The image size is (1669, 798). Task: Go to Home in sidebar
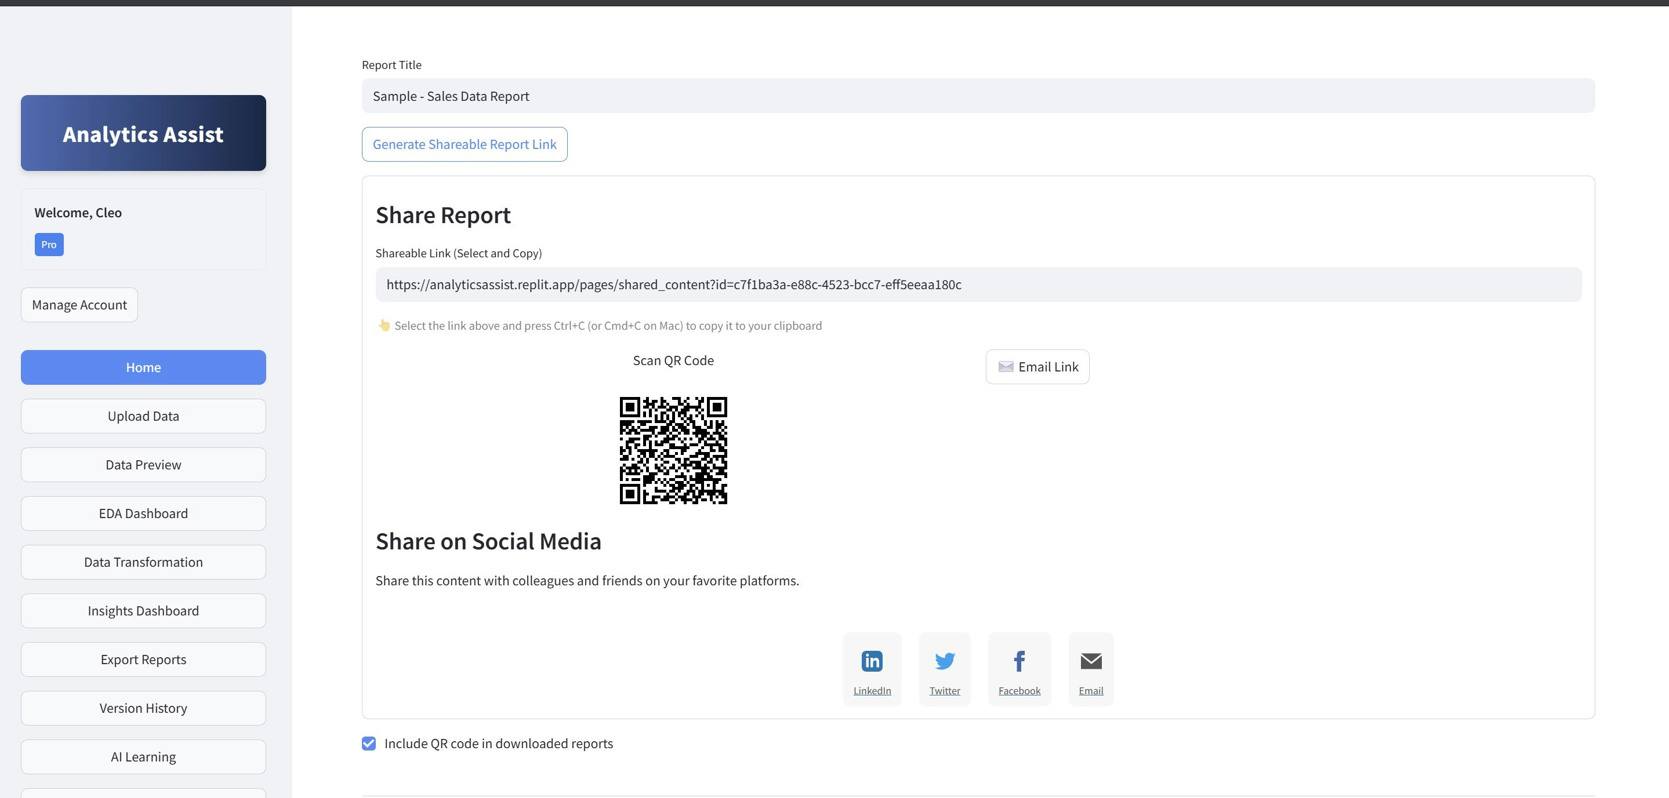pyautogui.click(x=143, y=367)
